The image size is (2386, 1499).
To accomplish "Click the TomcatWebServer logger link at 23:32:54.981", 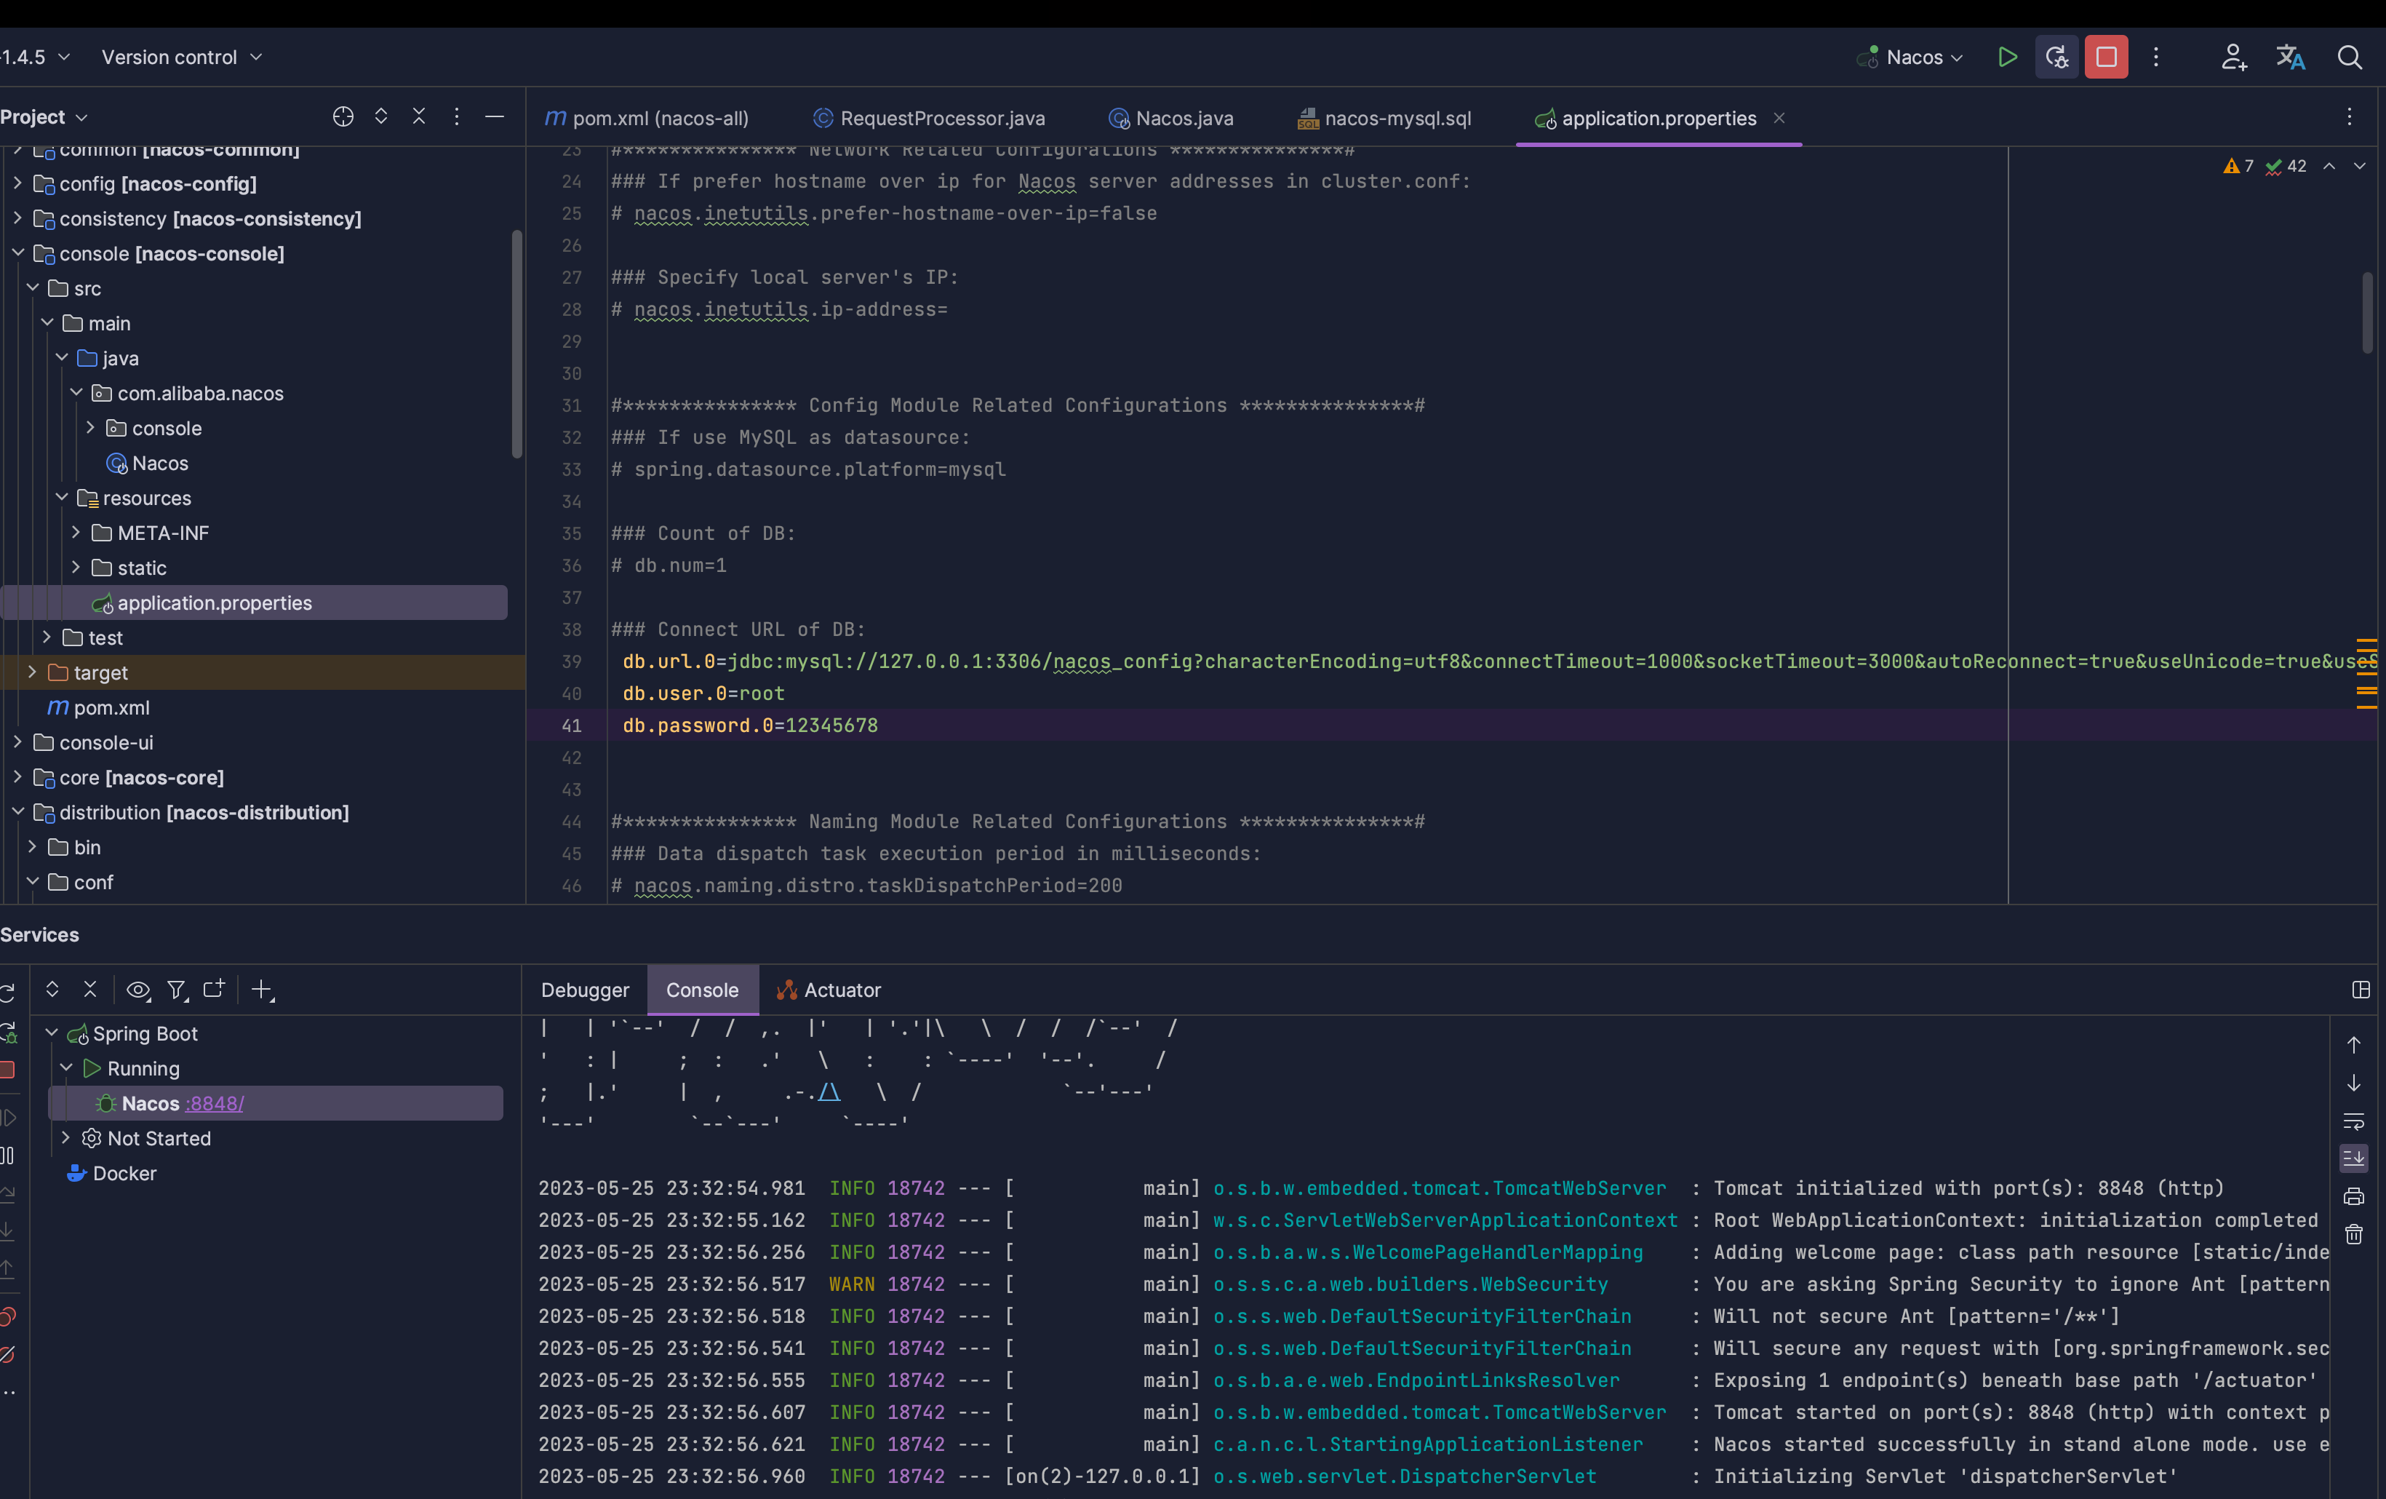I will [x=1440, y=1188].
